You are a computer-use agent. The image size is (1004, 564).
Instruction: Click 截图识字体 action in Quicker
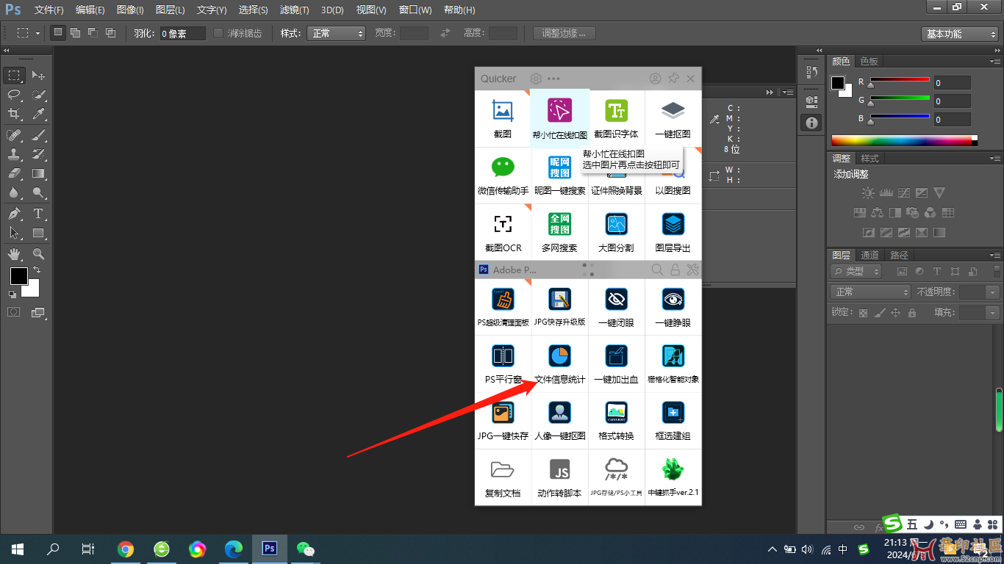617,118
